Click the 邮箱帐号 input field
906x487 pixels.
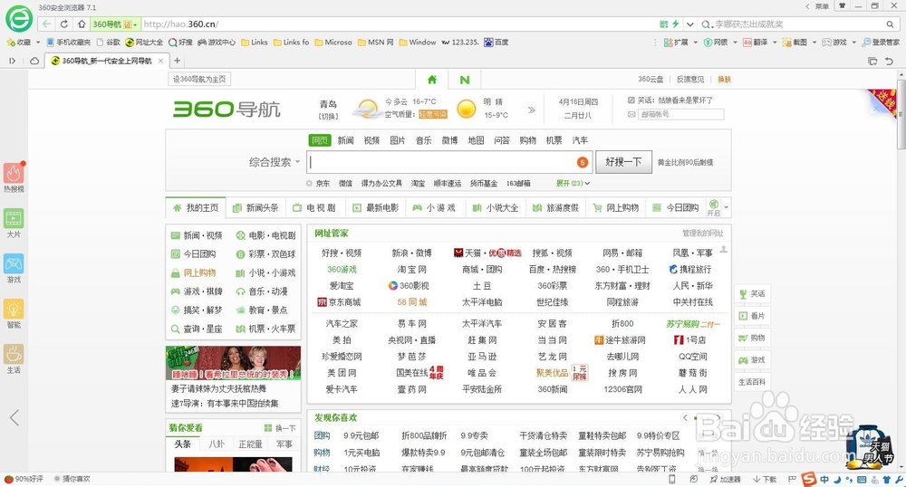point(681,114)
